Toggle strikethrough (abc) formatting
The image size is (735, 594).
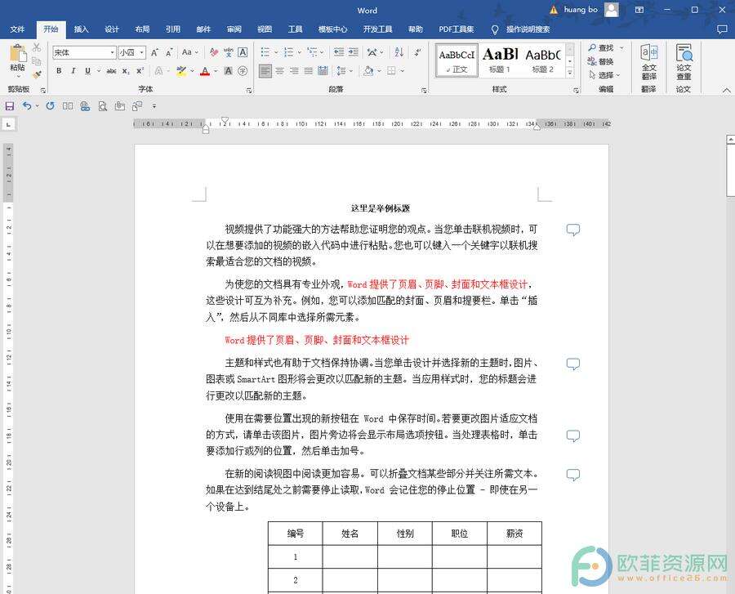[x=111, y=71]
